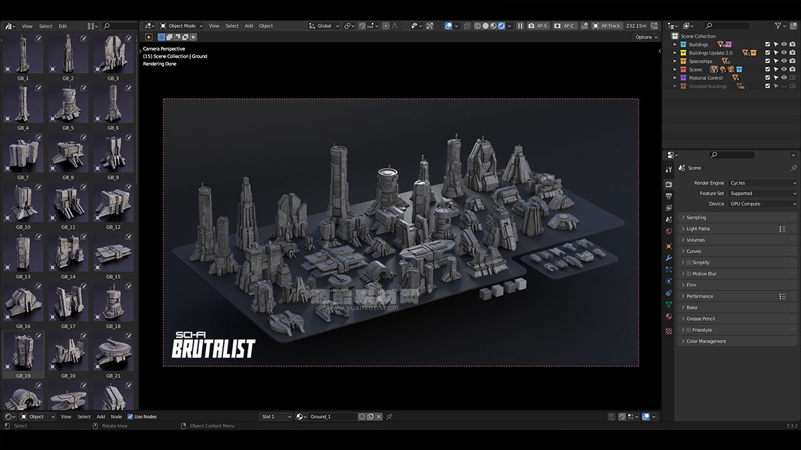Uncheck the Buildings collection exclude checkbox

coord(768,45)
